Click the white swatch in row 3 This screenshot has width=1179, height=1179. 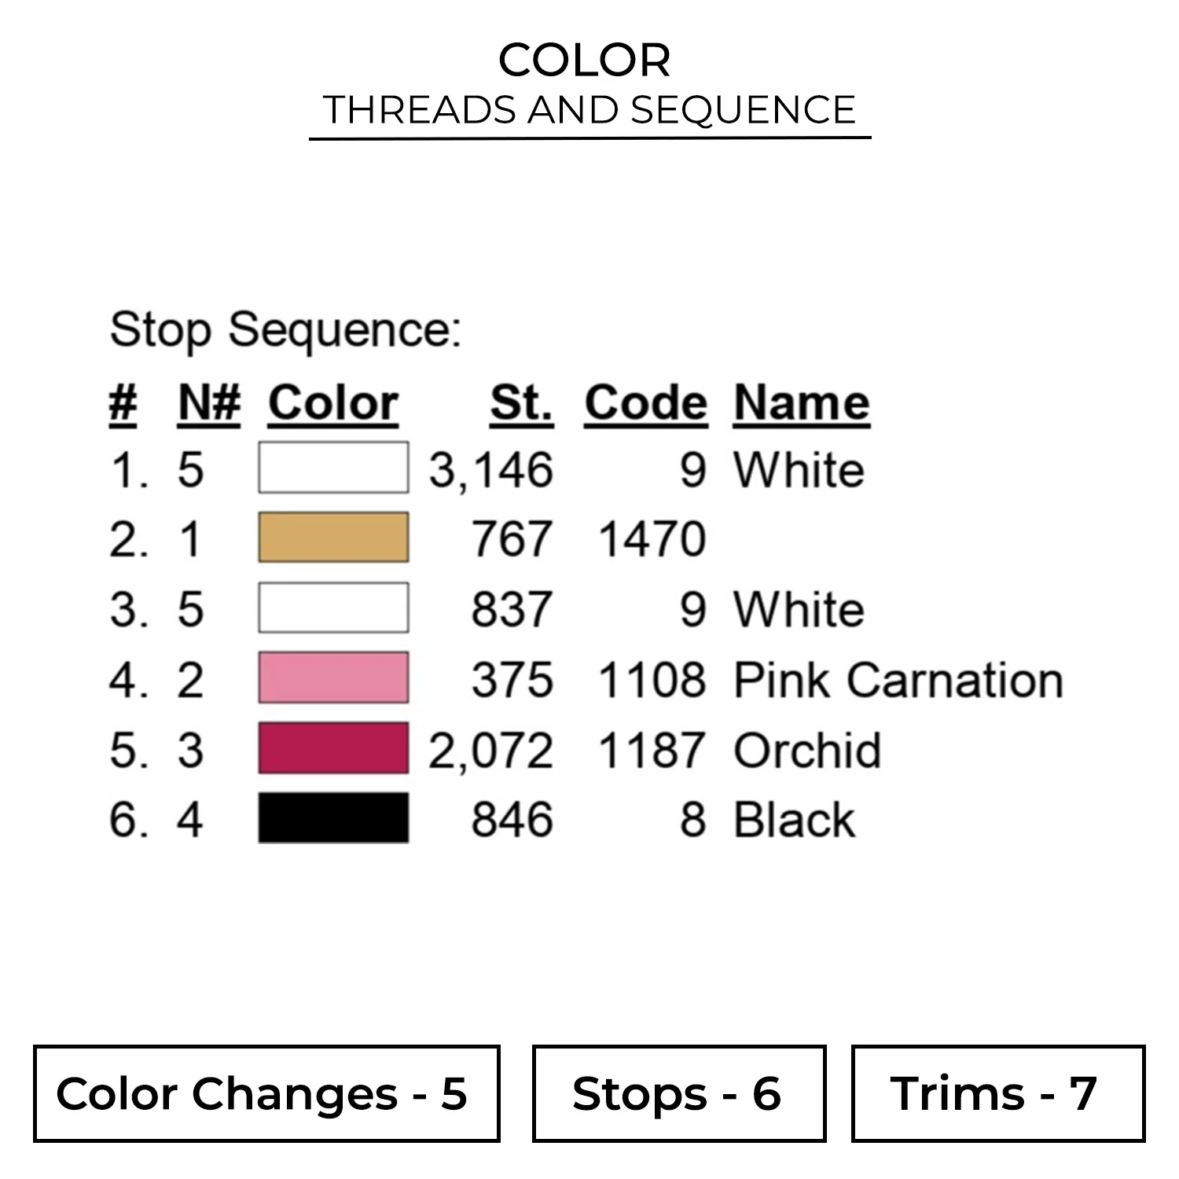[333, 608]
